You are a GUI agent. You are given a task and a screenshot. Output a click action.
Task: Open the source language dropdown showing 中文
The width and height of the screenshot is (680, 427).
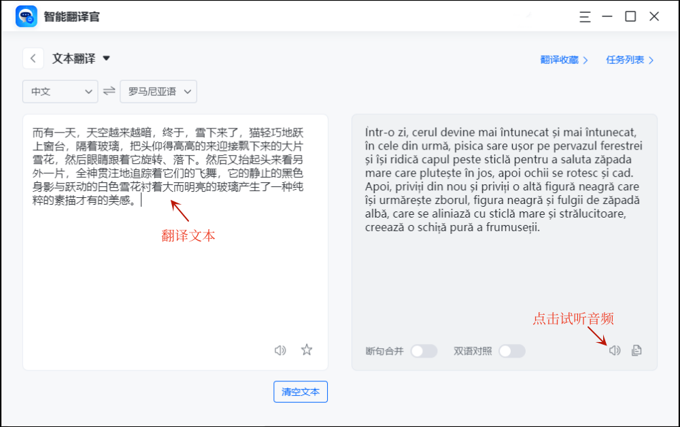(60, 91)
